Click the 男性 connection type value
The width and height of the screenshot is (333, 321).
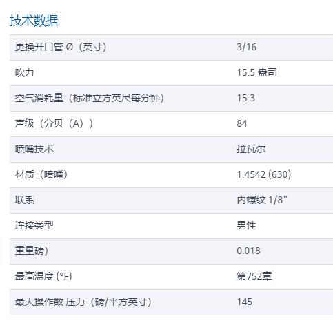point(246,225)
